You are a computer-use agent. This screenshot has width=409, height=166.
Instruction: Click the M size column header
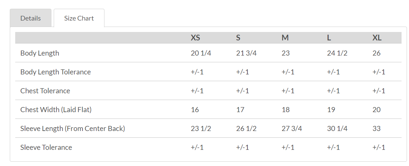(x=285, y=38)
